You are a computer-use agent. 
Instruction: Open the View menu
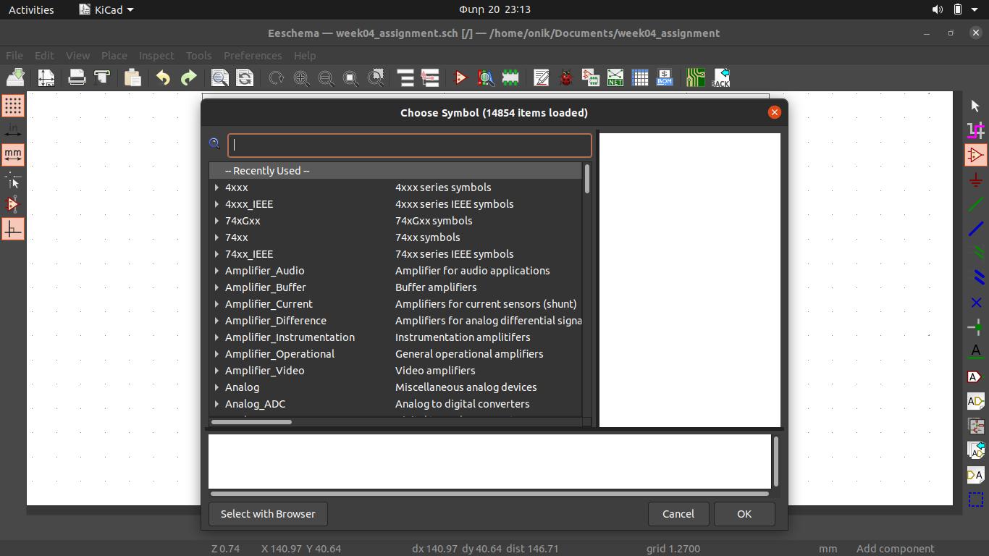tap(77, 56)
